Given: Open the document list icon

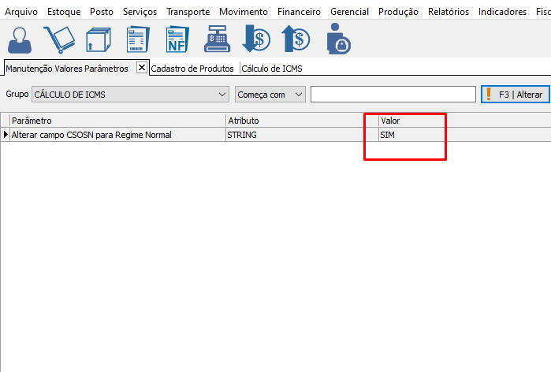Looking at the screenshot, I should click(x=138, y=39).
